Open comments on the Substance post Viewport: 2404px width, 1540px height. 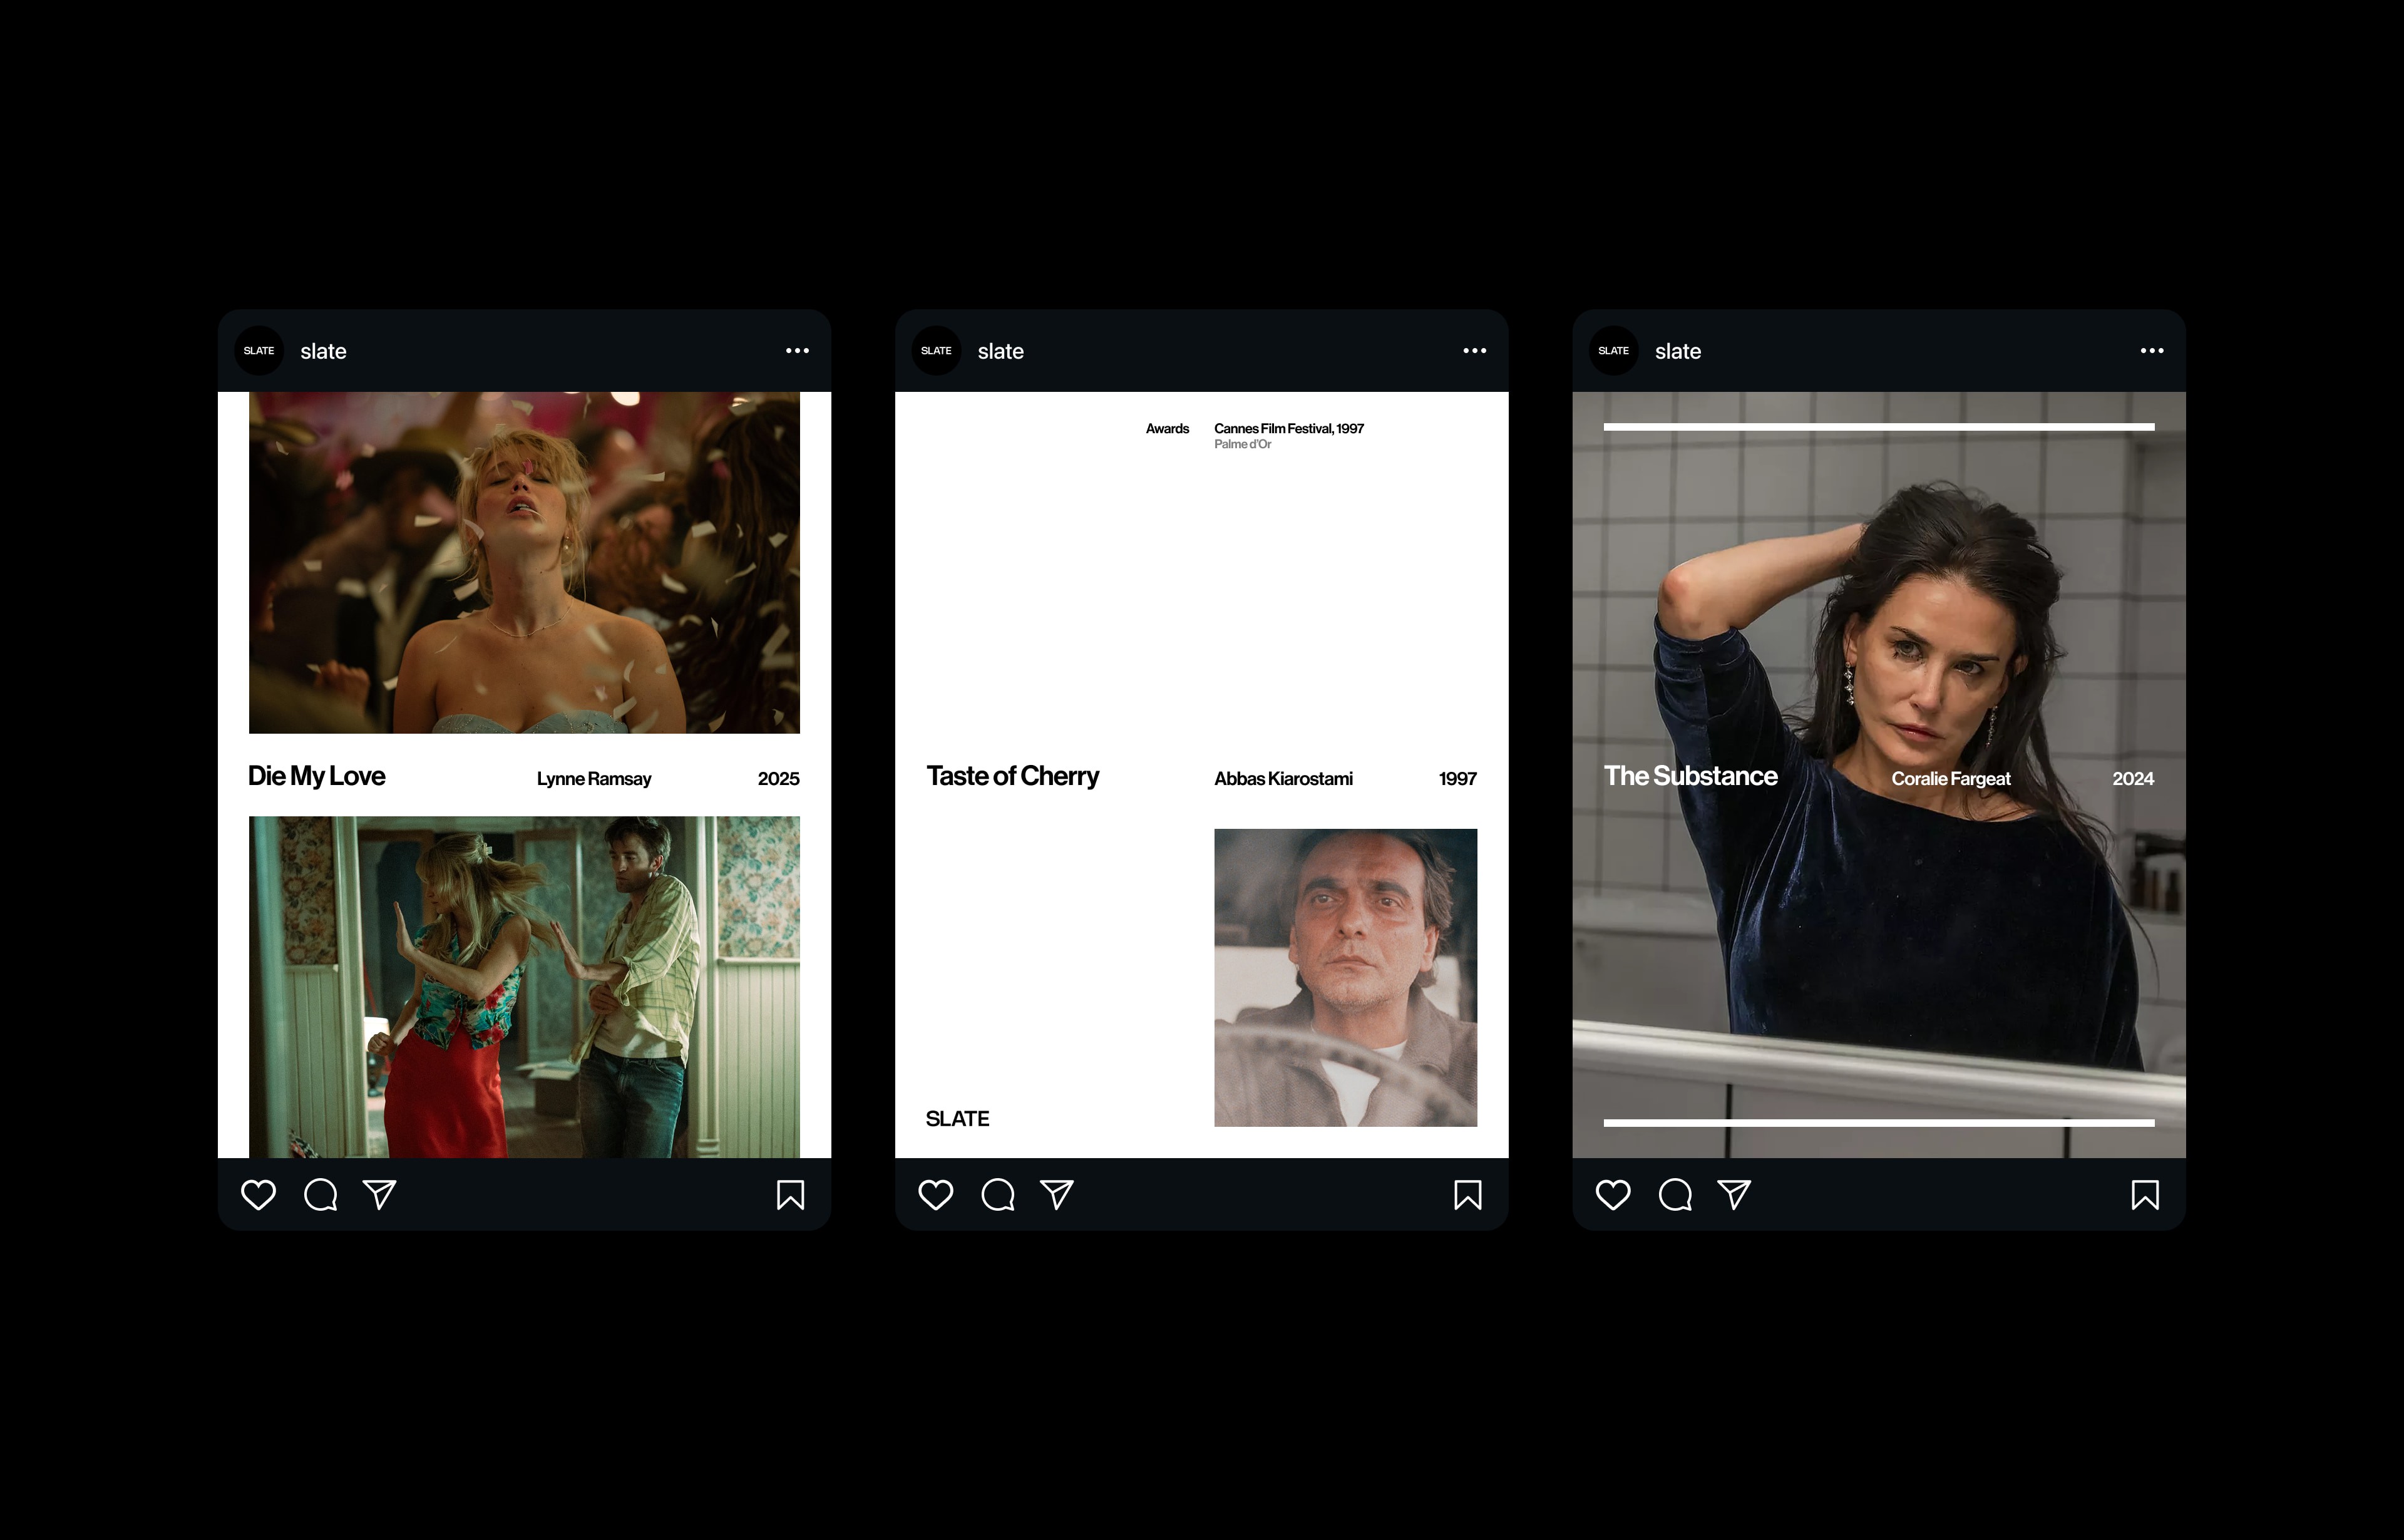(1674, 1195)
